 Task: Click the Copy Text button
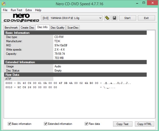coord(123,124)
